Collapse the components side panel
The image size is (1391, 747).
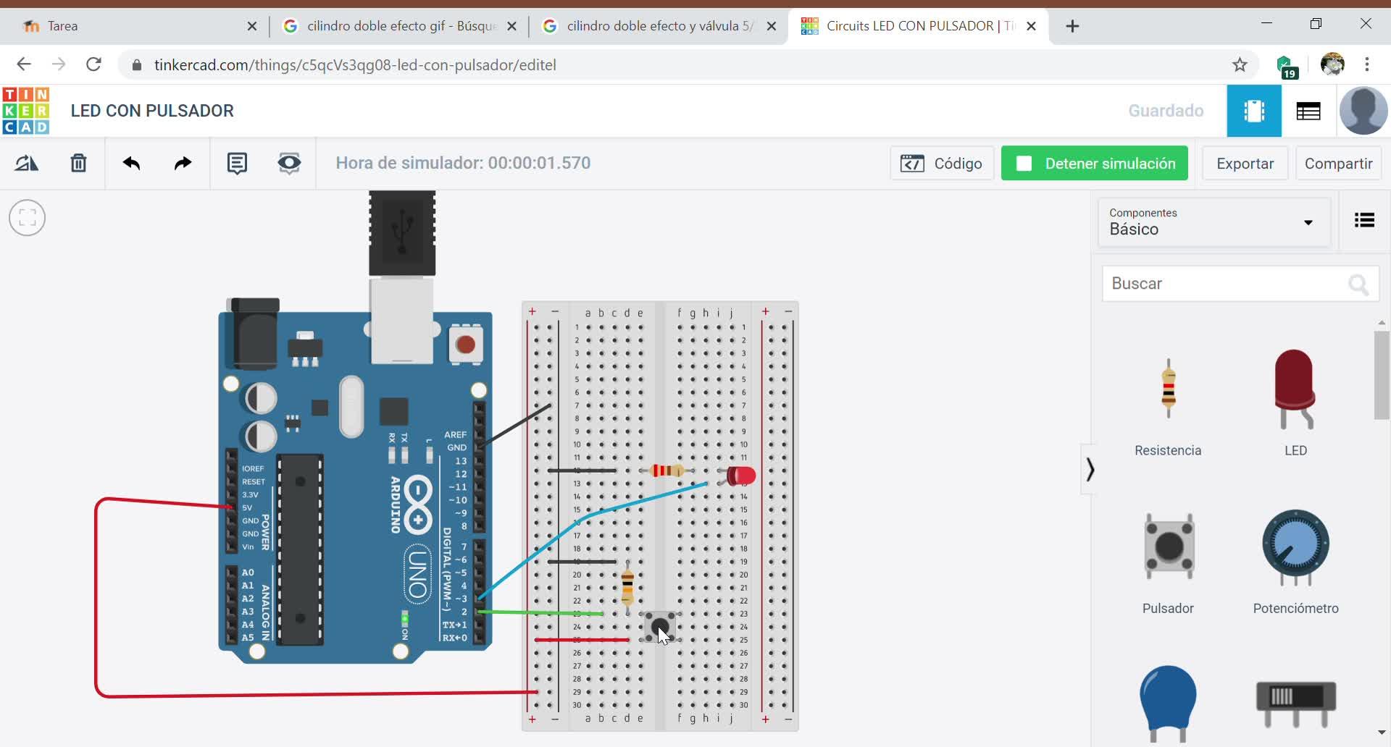(x=1090, y=470)
